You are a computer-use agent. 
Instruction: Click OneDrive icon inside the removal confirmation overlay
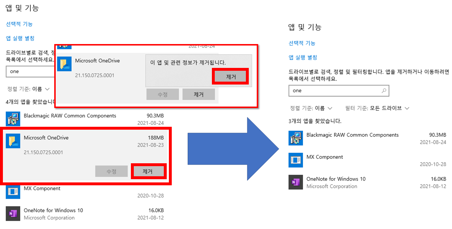coord(64,64)
